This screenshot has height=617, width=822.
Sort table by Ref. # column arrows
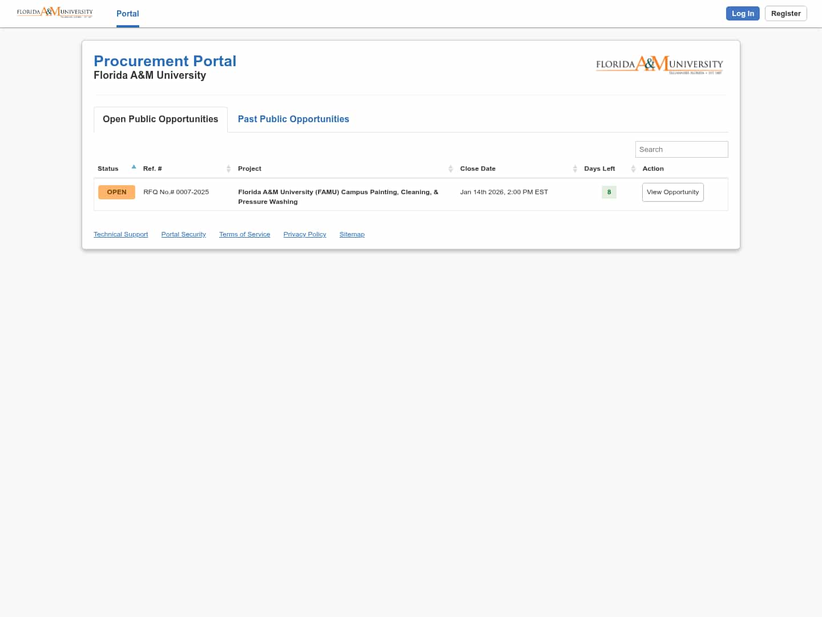[x=228, y=169]
